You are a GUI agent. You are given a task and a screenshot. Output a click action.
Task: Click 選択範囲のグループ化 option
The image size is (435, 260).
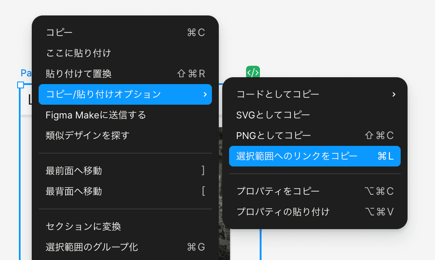[x=125, y=247]
